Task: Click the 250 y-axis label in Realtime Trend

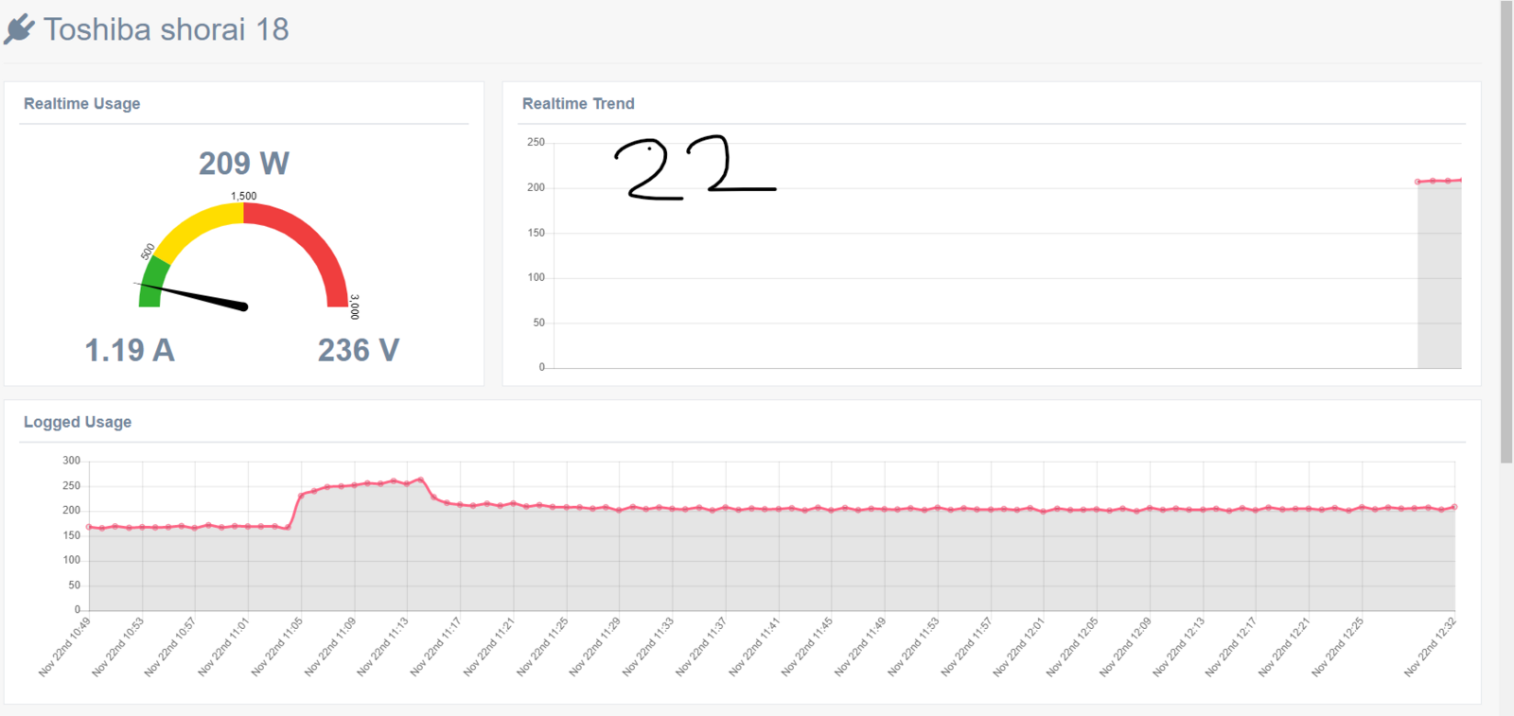Action: 537,142
